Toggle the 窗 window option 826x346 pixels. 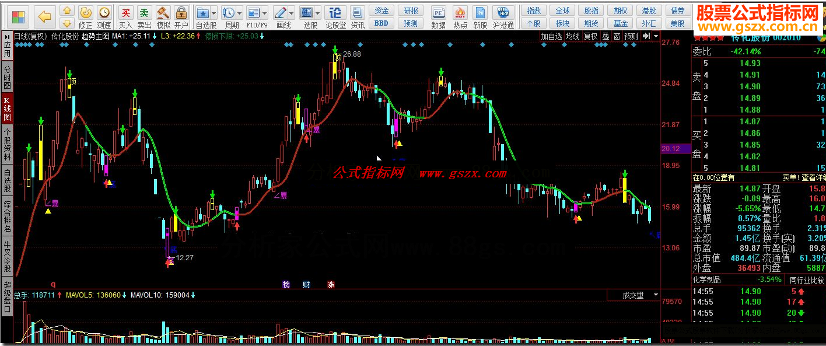(x=617, y=36)
